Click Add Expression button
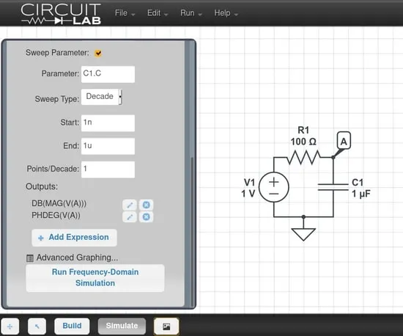The width and height of the screenshot is (403, 336). click(x=74, y=238)
